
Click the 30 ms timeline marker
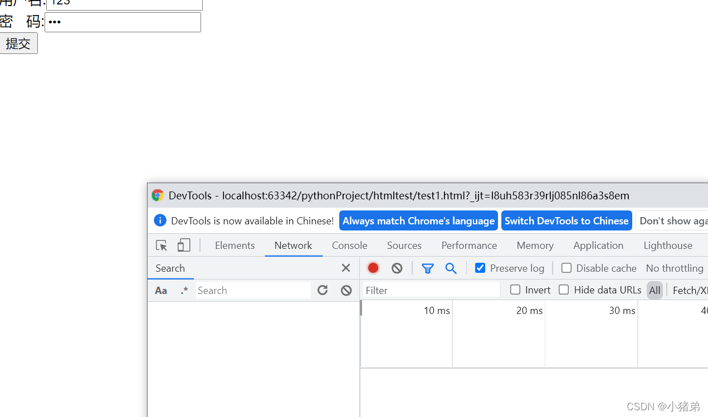622,311
